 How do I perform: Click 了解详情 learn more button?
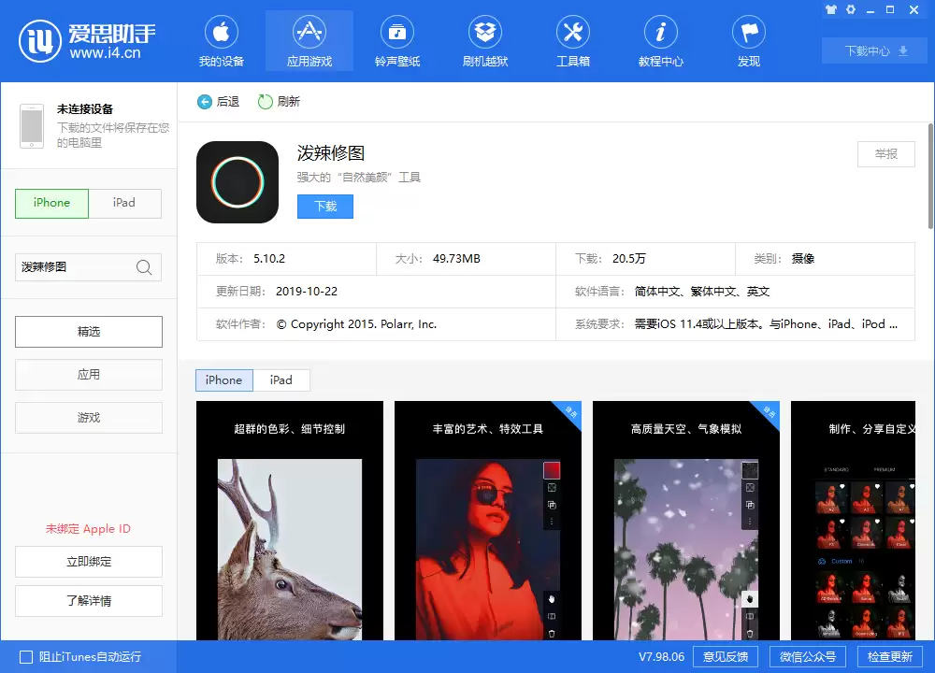[x=89, y=601]
